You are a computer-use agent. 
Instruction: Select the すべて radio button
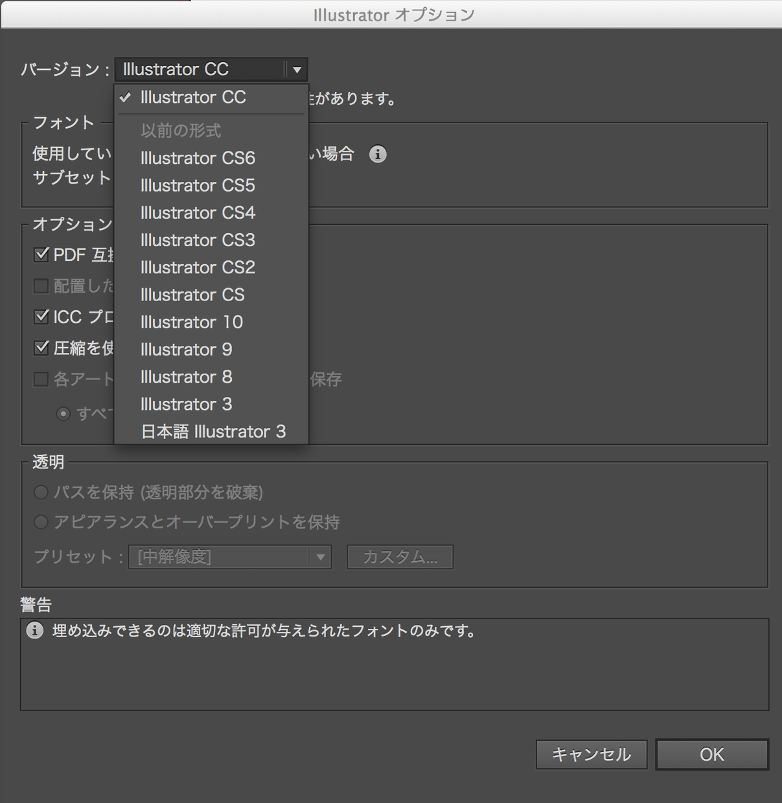[x=63, y=413]
